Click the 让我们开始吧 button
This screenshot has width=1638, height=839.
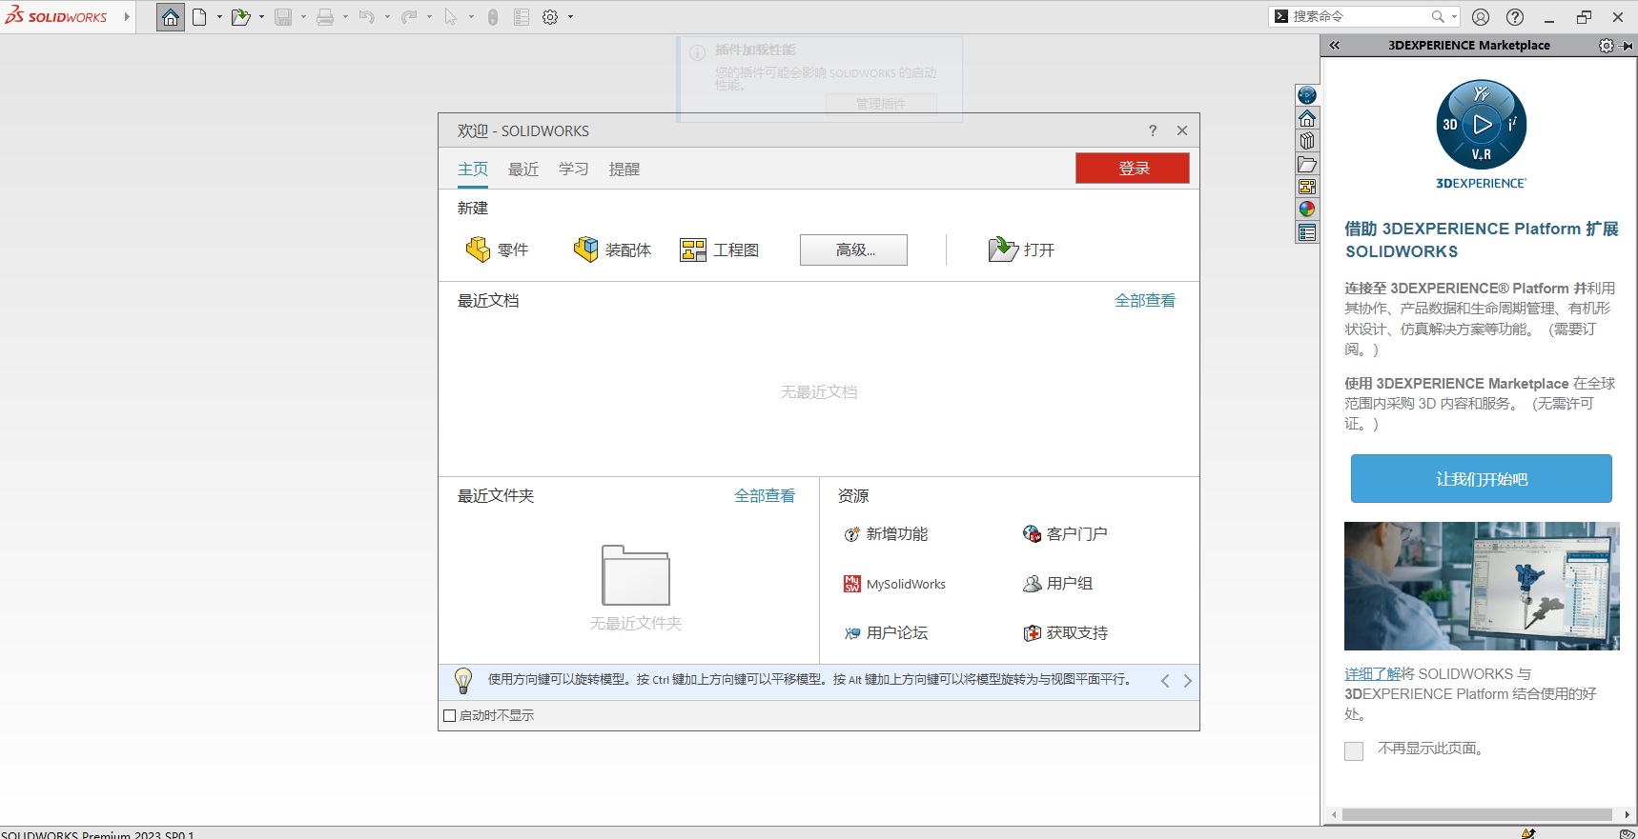click(1481, 478)
